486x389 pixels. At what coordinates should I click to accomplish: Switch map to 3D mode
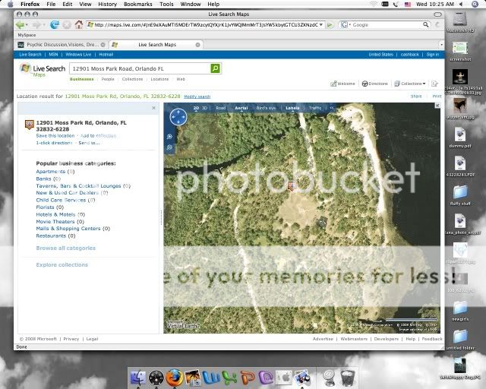[204, 108]
